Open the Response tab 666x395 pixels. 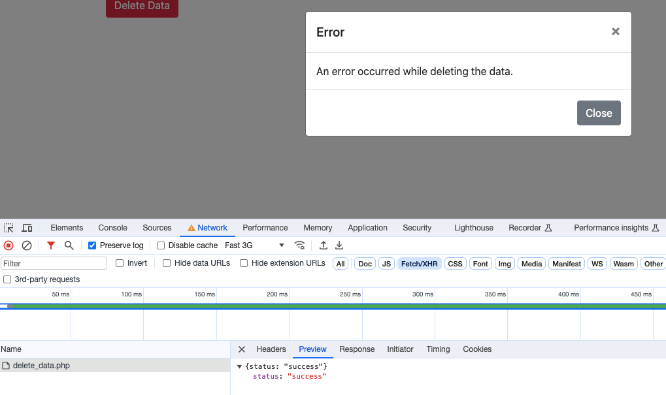(357, 349)
